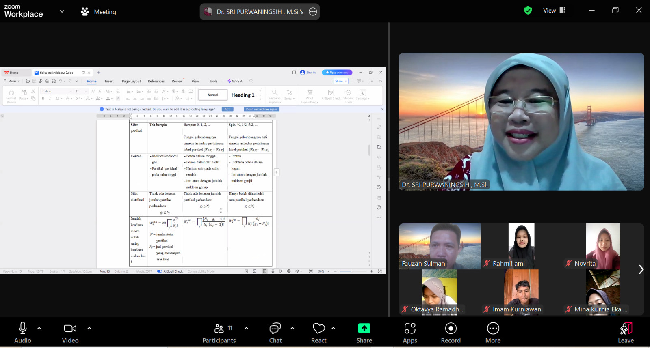
Task: Open the Zoom Workplace dropdown chevron
Action: point(62,11)
